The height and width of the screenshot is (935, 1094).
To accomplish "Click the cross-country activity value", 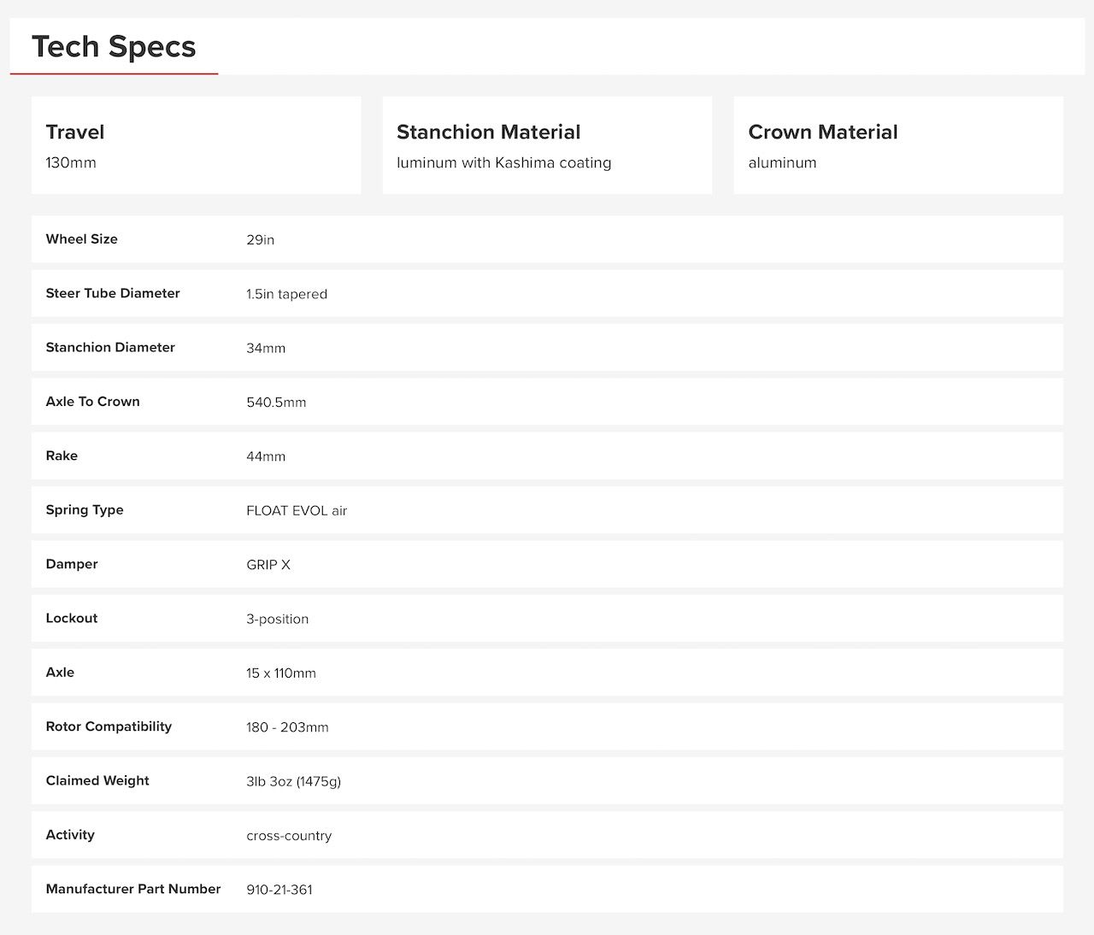I will [x=289, y=836].
